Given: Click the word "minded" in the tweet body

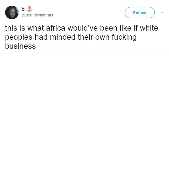Looking at the screenshot, I should coord(63,37).
